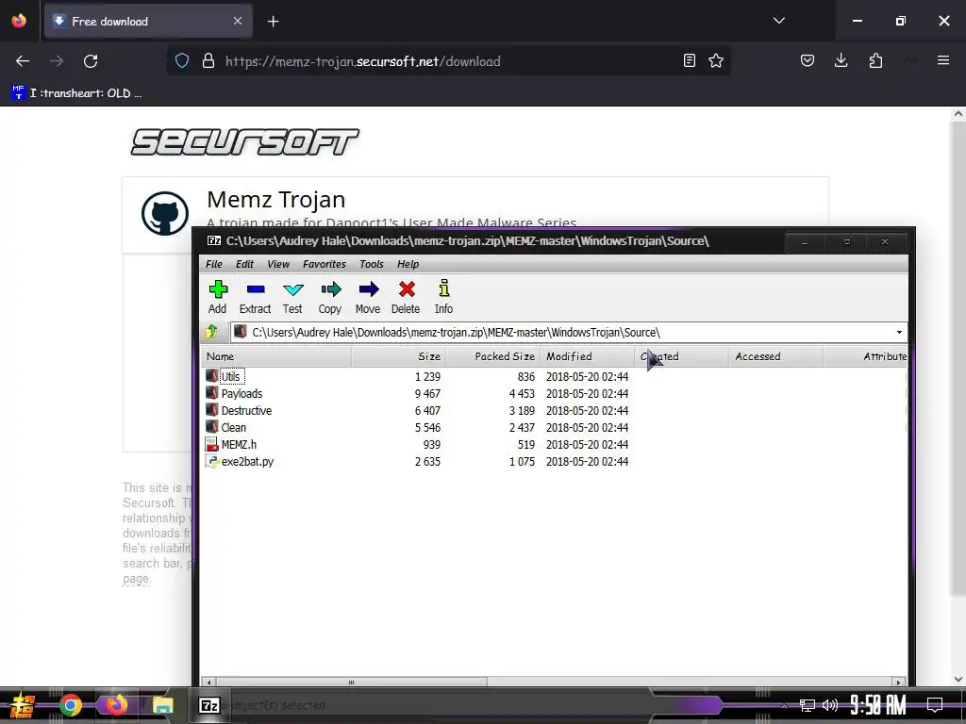The width and height of the screenshot is (966, 724).
Task: Click the Firefox URL address bar
Action: coord(450,61)
